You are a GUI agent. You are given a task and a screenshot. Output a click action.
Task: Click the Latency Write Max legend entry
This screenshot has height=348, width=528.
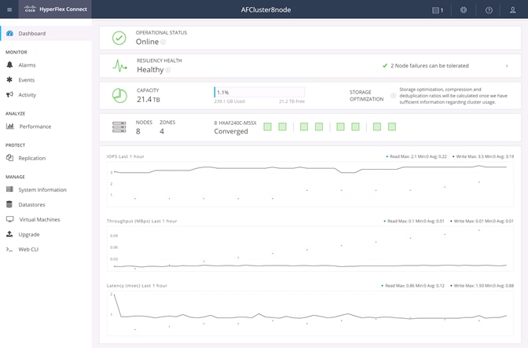482,286
